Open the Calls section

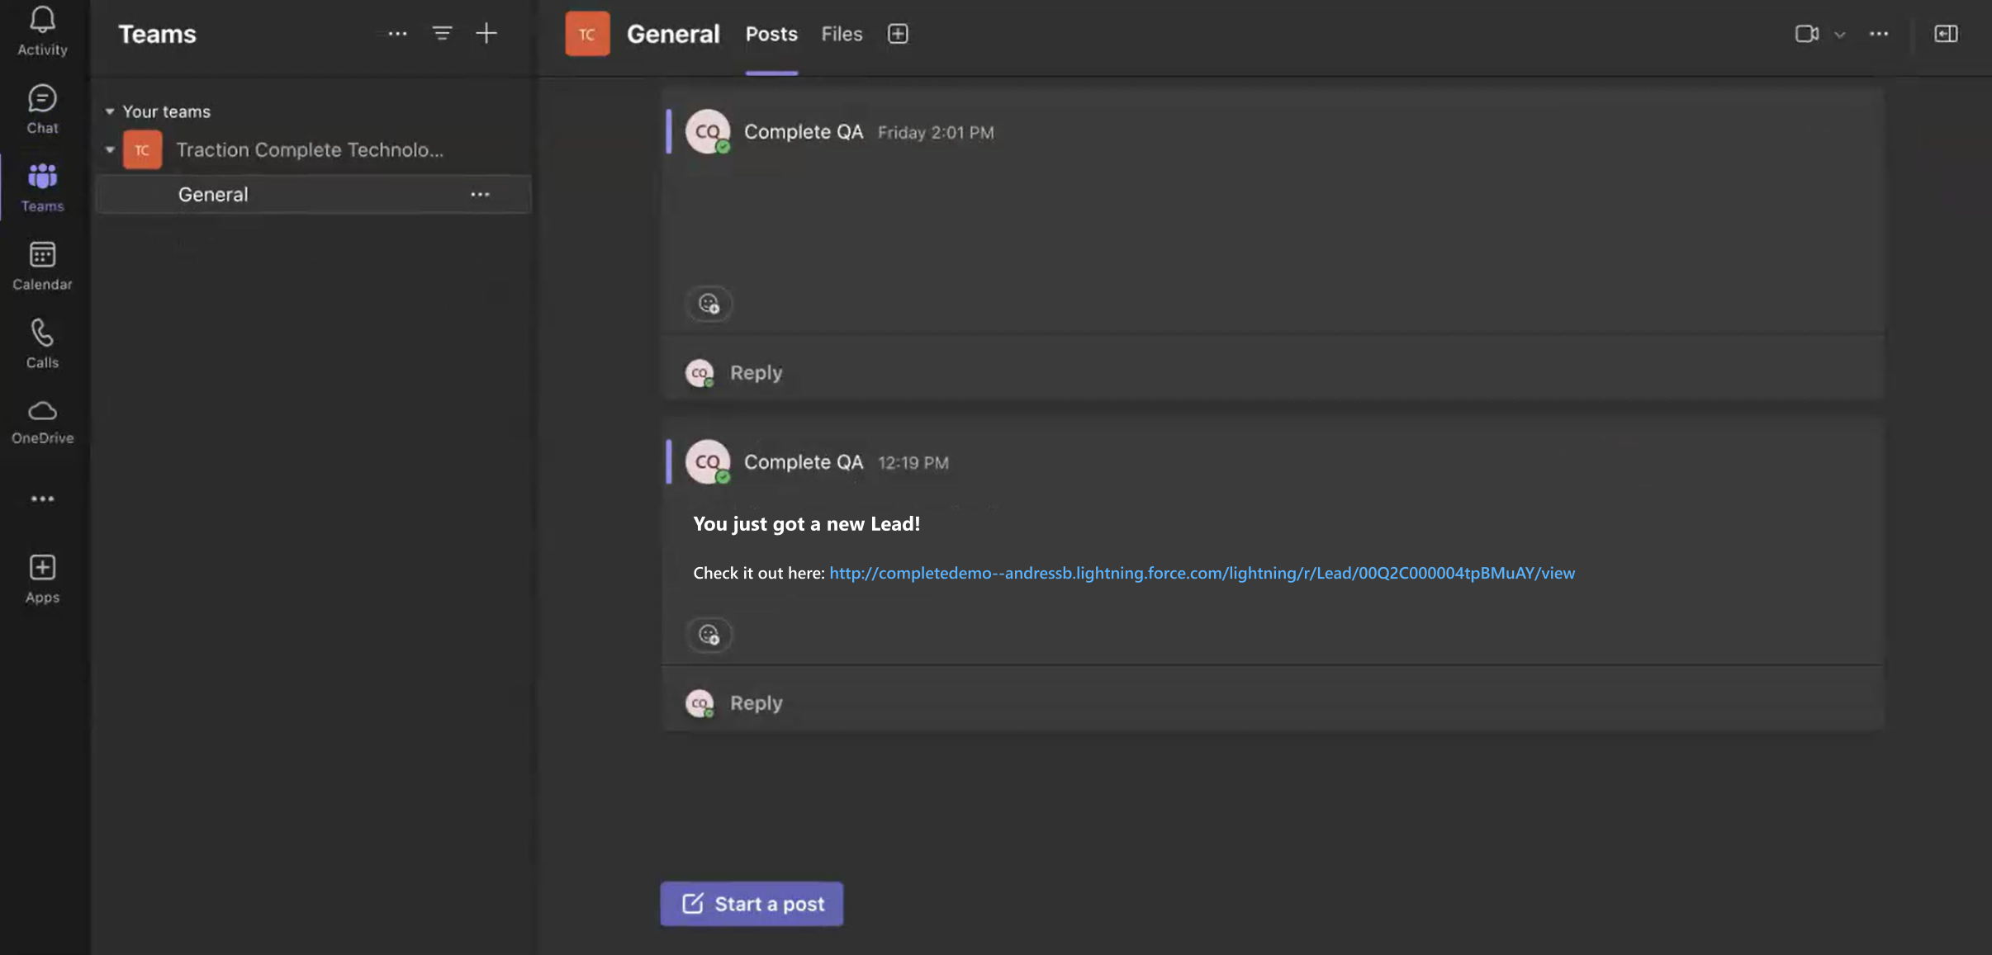click(x=42, y=343)
